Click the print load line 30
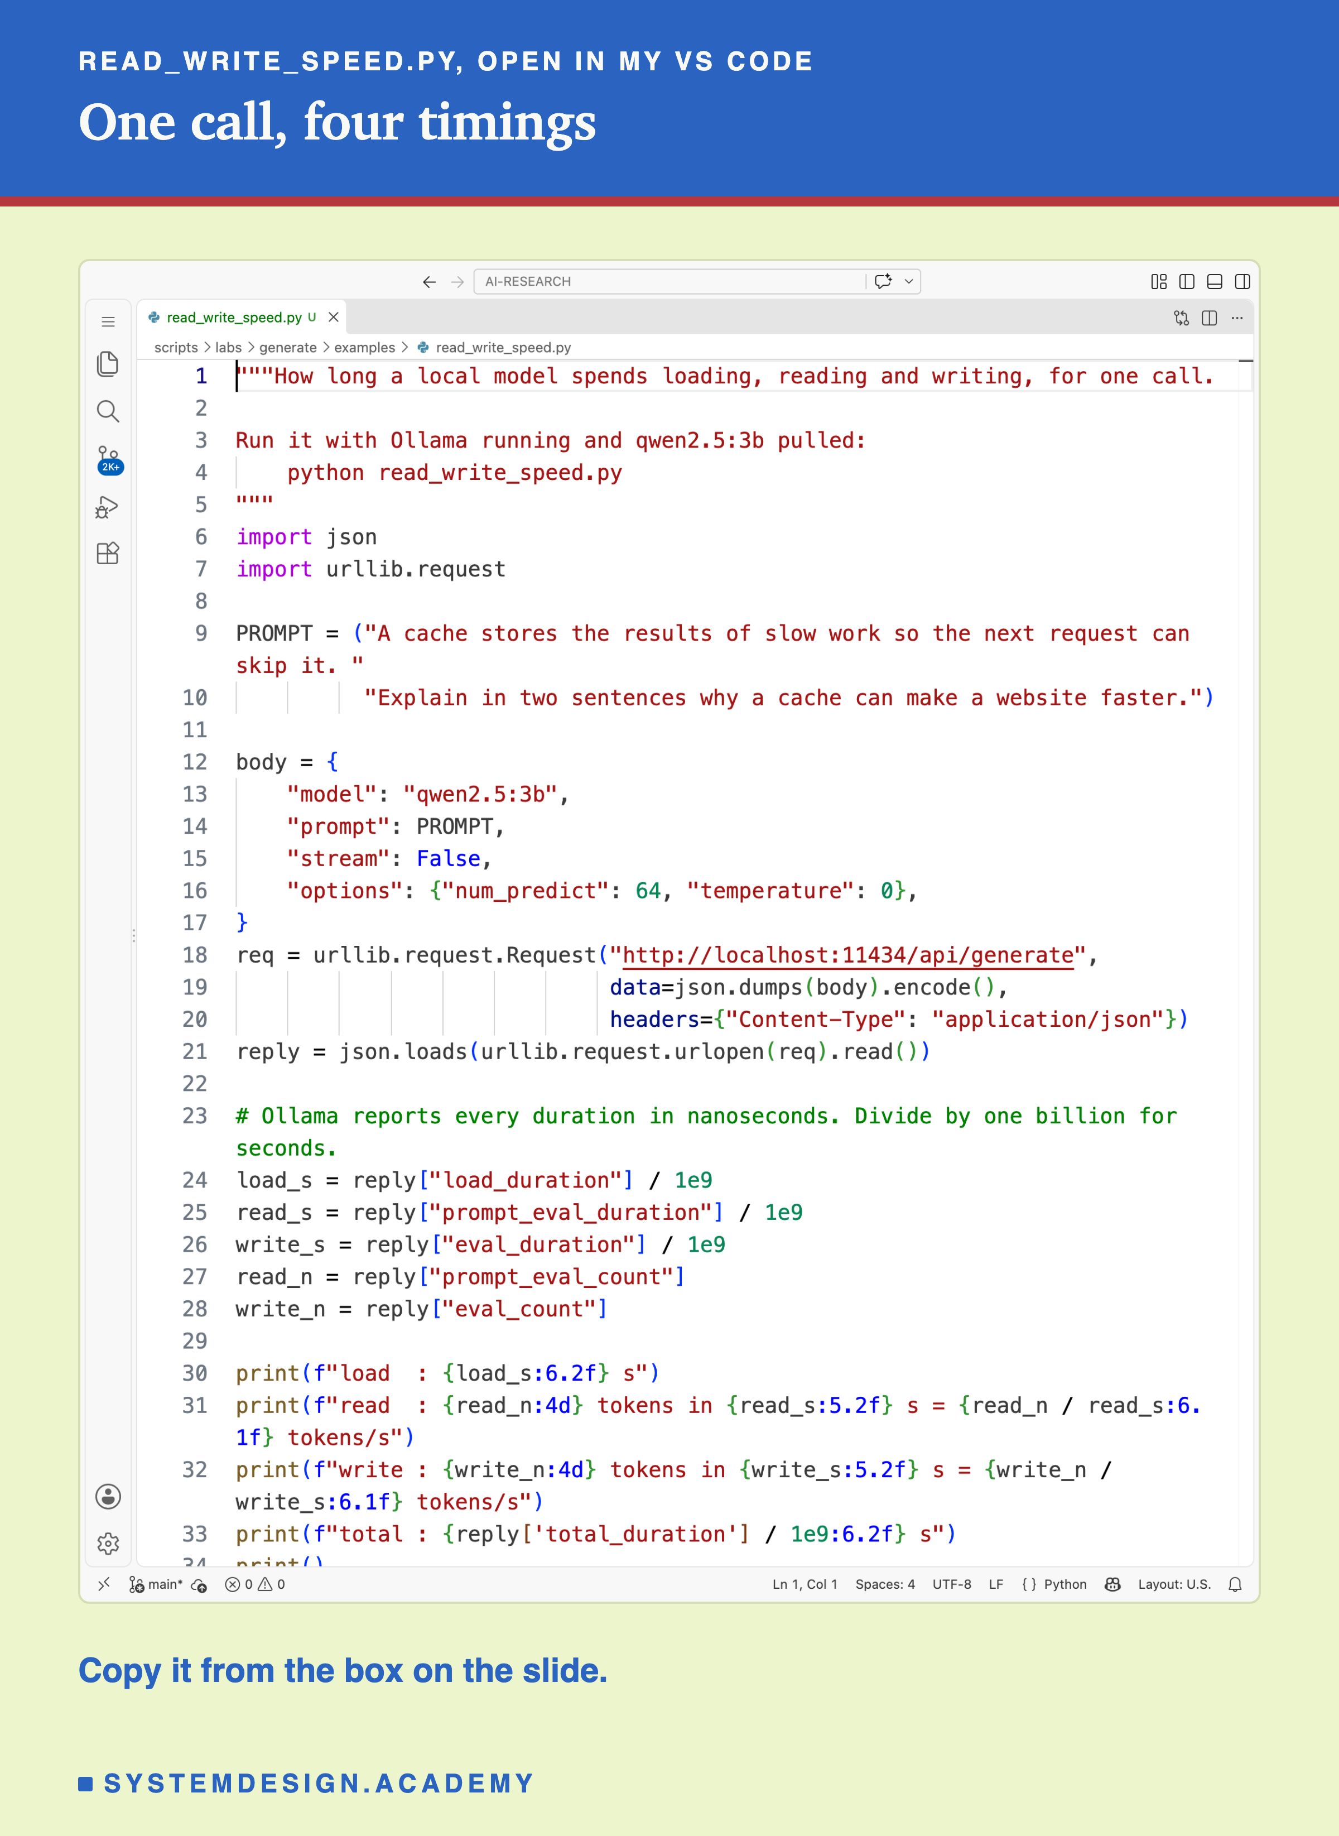The width and height of the screenshot is (1339, 1836). pos(447,1374)
